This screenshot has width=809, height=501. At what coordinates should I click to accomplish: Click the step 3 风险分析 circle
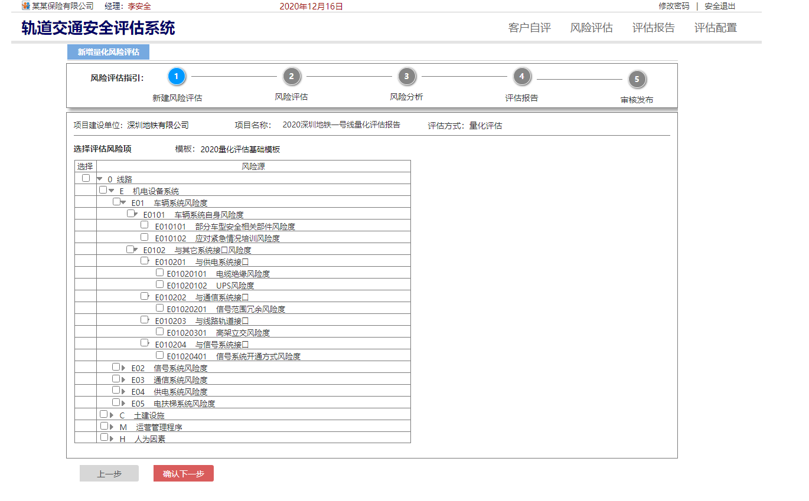(x=406, y=76)
